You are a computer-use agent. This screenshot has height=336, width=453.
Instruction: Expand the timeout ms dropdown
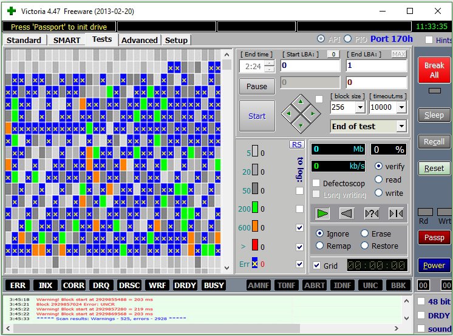(x=401, y=107)
